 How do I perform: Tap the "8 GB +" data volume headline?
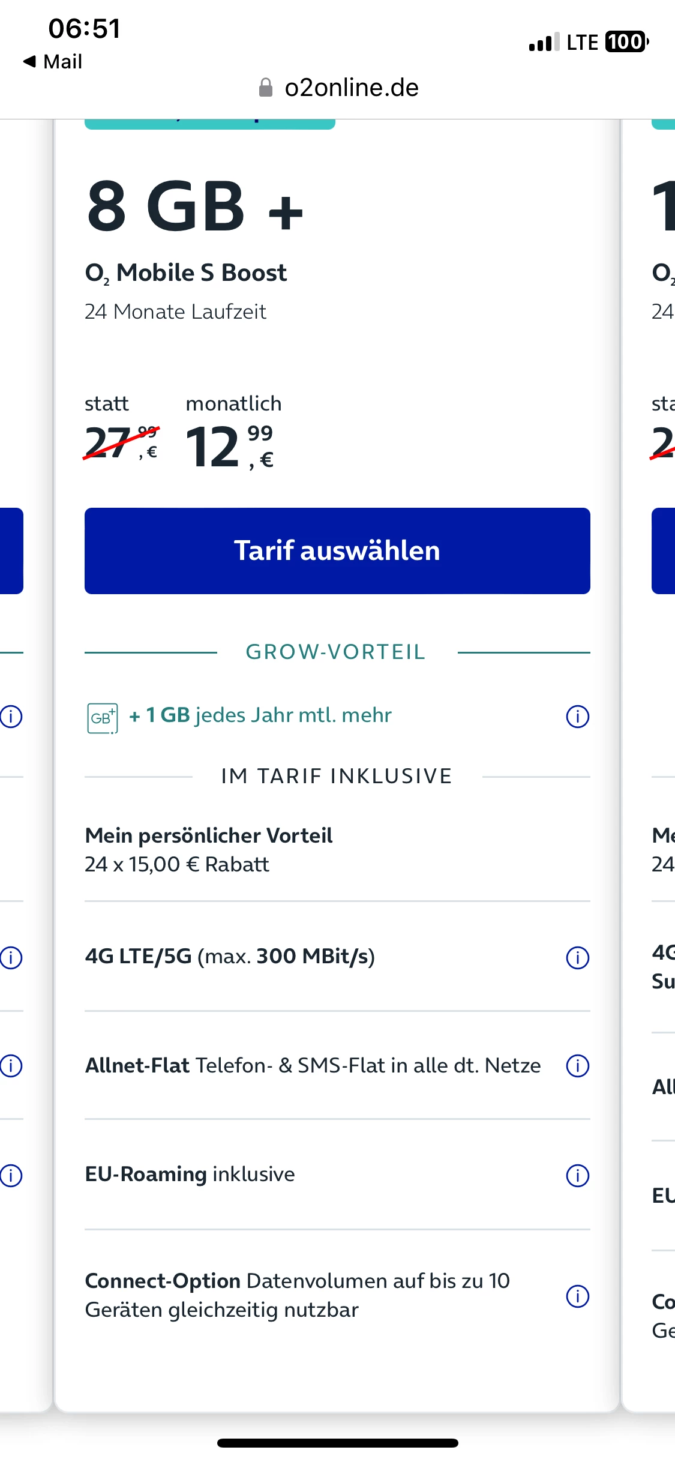click(x=195, y=207)
